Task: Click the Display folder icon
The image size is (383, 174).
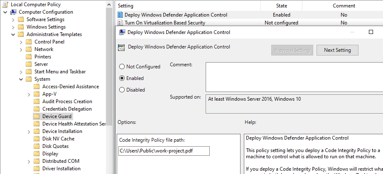Action: coord(37,154)
